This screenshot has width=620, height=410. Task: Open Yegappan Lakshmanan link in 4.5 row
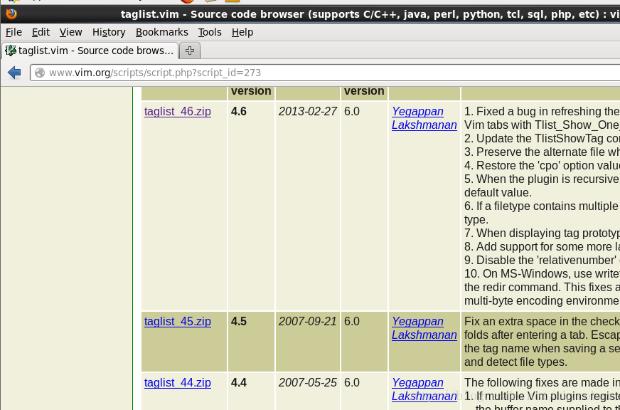click(424, 328)
